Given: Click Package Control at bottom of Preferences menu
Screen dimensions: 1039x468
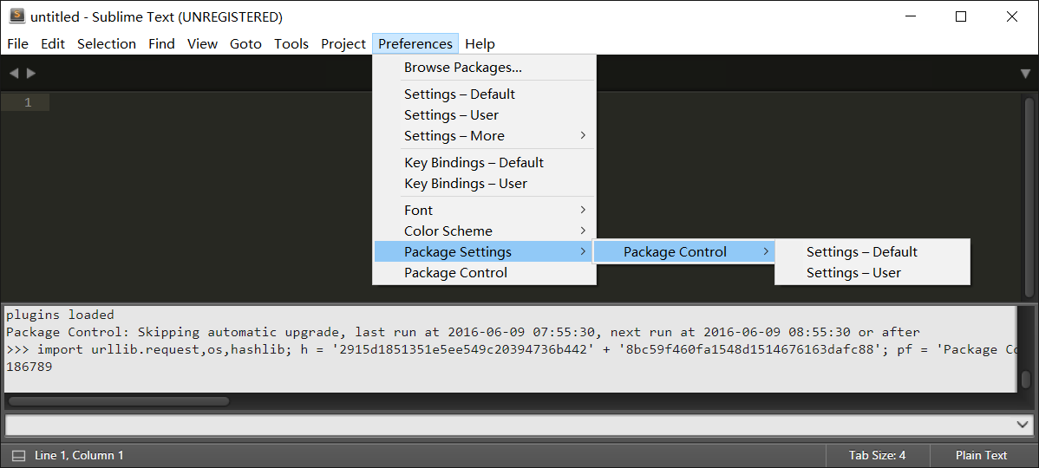Looking at the screenshot, I should pos(485,273).
